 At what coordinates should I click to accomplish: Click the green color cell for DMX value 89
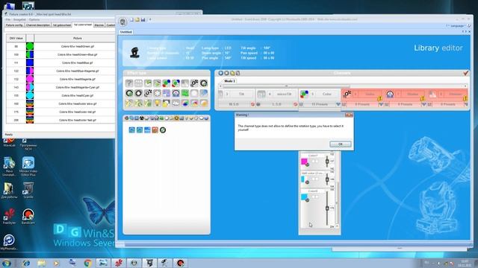pos(30,46)
